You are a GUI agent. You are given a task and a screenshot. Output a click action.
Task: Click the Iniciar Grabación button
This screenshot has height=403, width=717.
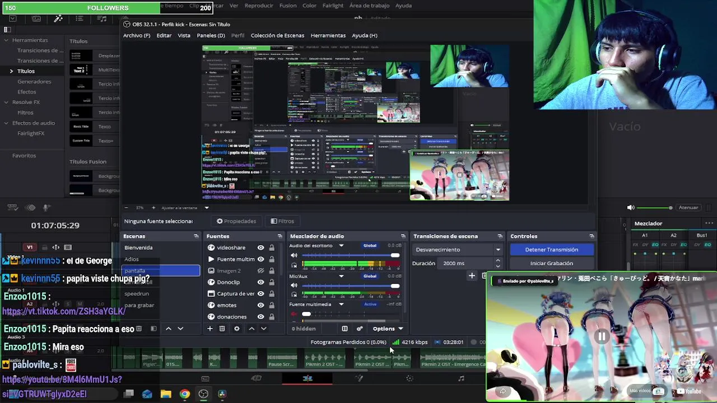[x=552, y=263]
